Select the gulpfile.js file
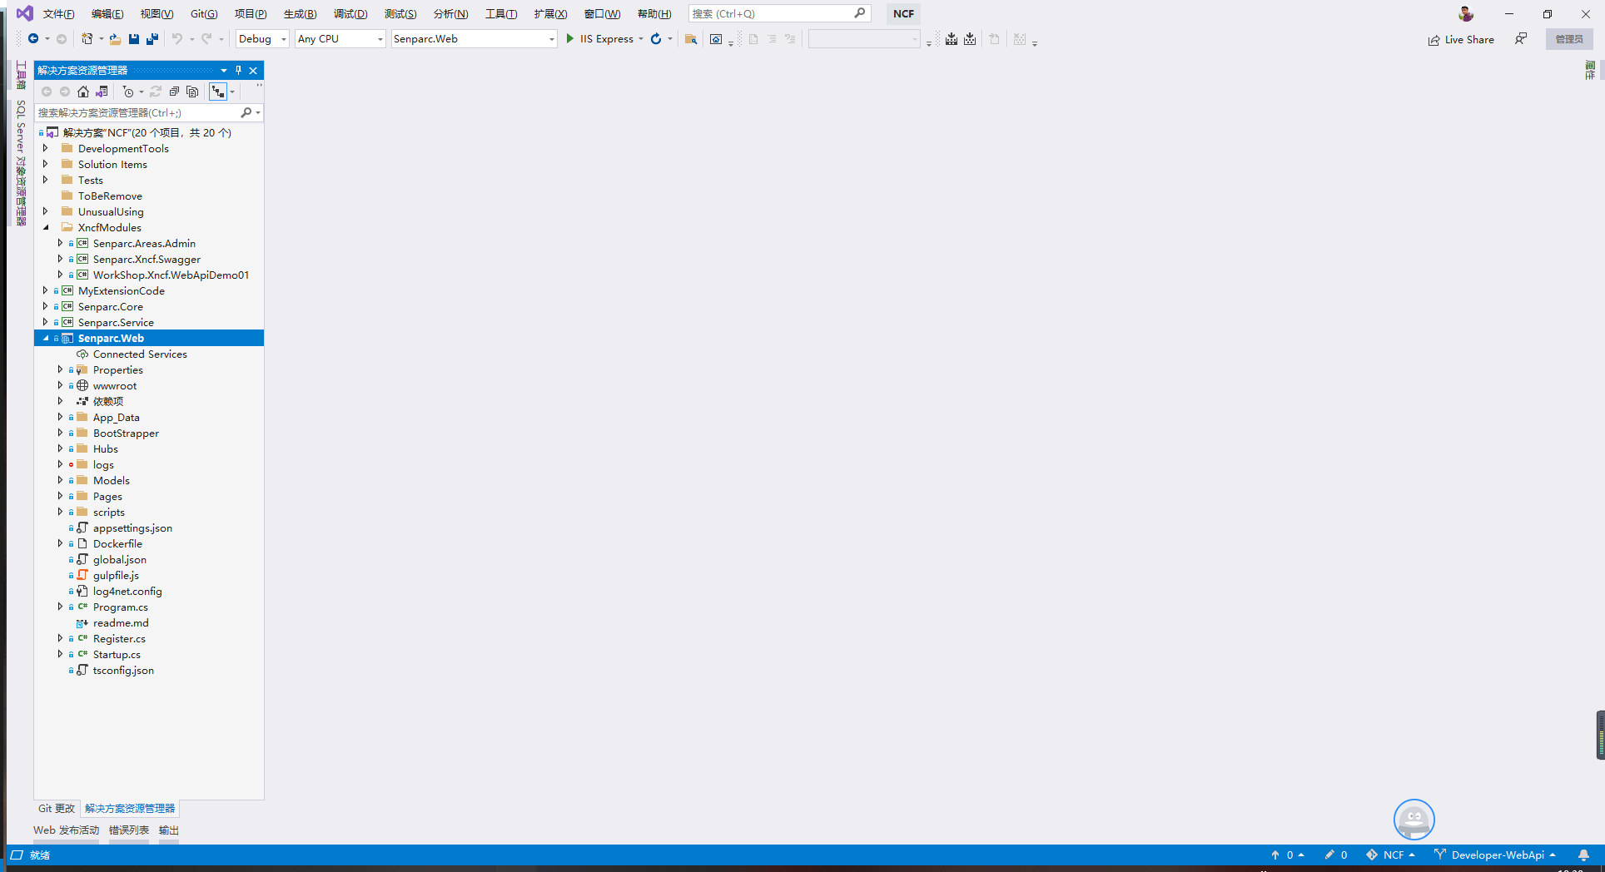 tap(116, 575)
